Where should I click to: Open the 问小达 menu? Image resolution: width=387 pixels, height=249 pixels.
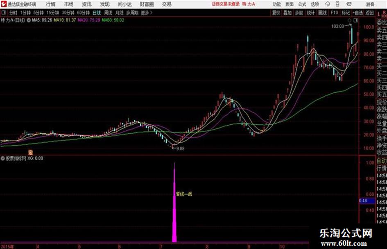(x=124, y=4)
